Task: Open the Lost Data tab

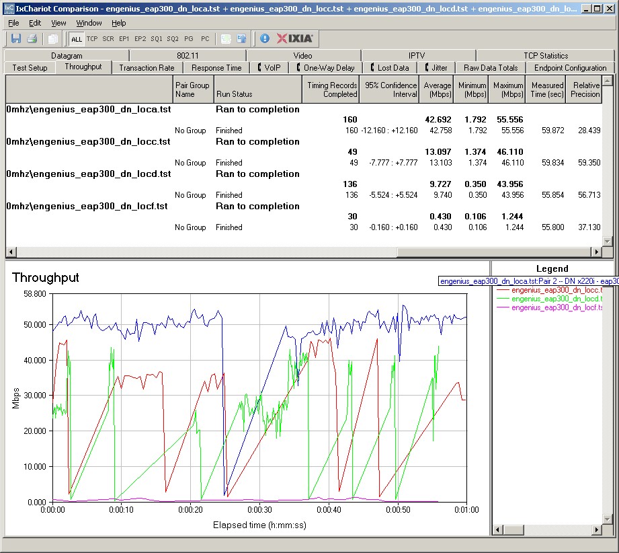Action: pyautogui.click(x=389, y=68)
